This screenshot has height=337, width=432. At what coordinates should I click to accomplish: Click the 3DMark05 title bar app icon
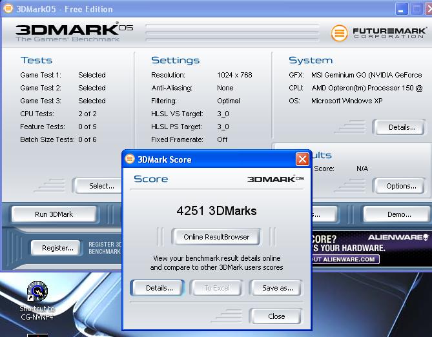click(x=8, y=8)
